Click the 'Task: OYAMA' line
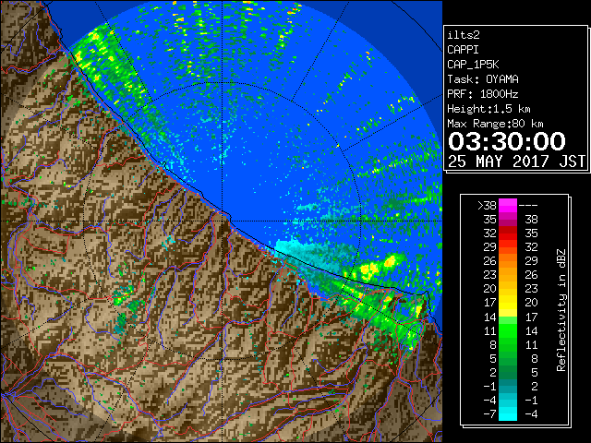Image resolution: width=591 pixels, height=443 pixels. 483,79
